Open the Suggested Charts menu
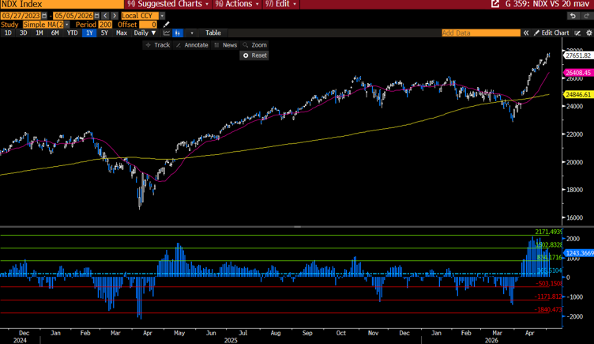Screen dimensions: 594x344 click(168, 4)
